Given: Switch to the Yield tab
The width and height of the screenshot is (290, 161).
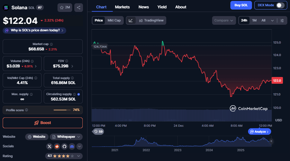Looking at the screenshot, I should point(162,7).
